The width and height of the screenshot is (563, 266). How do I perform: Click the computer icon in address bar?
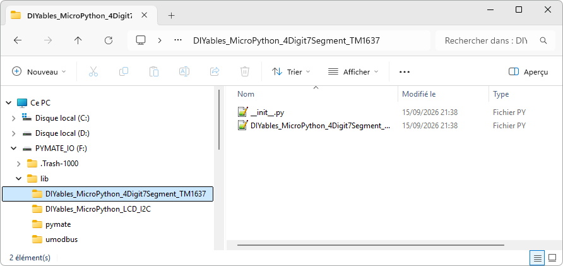click(x=141, y=40)
